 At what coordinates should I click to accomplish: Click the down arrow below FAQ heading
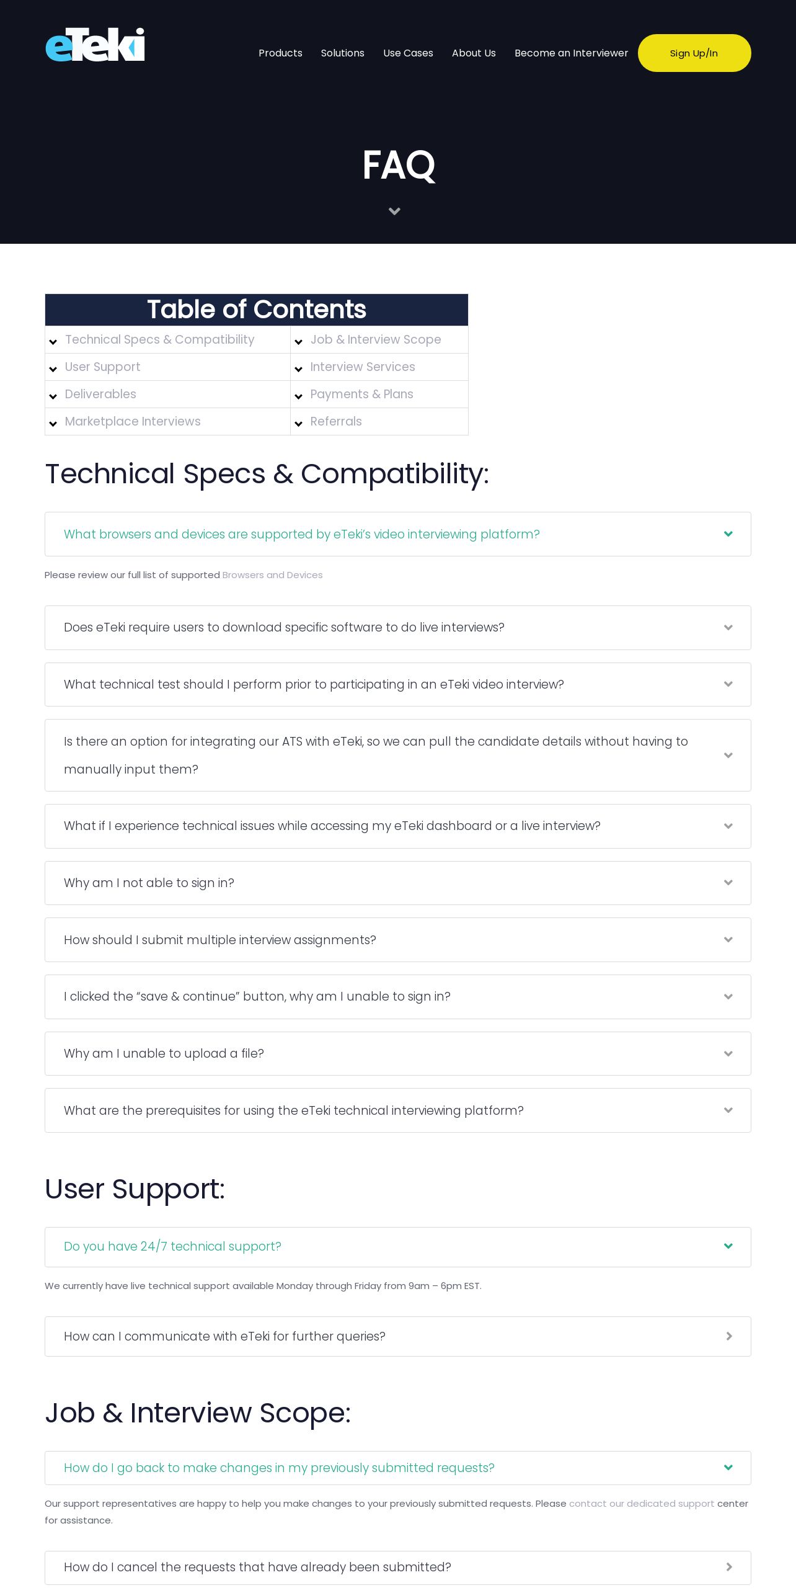[394, 212]
